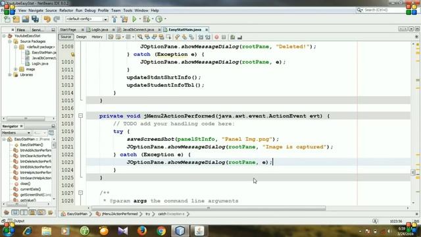This screenshot has height=237, width=421.
Task: Toggle Show Inner Classes filter in Navigator
Action: tap(41, 213)
